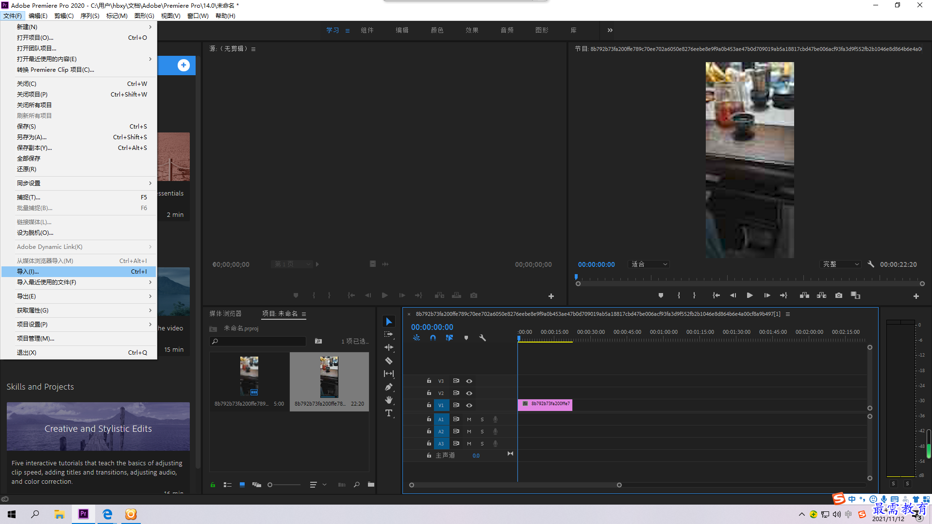
Task: Step back one frame in program monitor
Action: point(733,295)
